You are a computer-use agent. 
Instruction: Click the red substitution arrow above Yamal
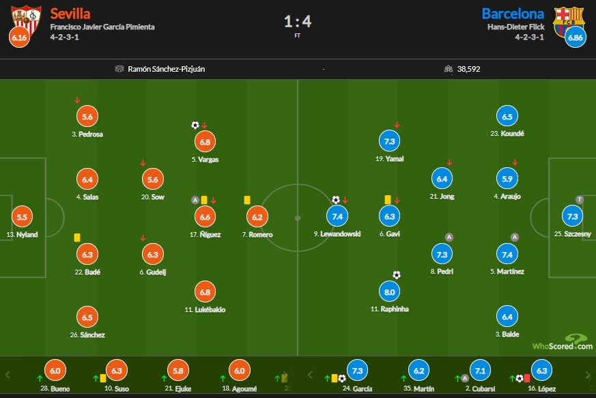pos(397,125)
